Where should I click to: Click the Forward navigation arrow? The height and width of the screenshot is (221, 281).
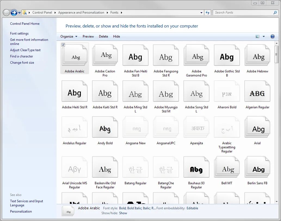14,13
